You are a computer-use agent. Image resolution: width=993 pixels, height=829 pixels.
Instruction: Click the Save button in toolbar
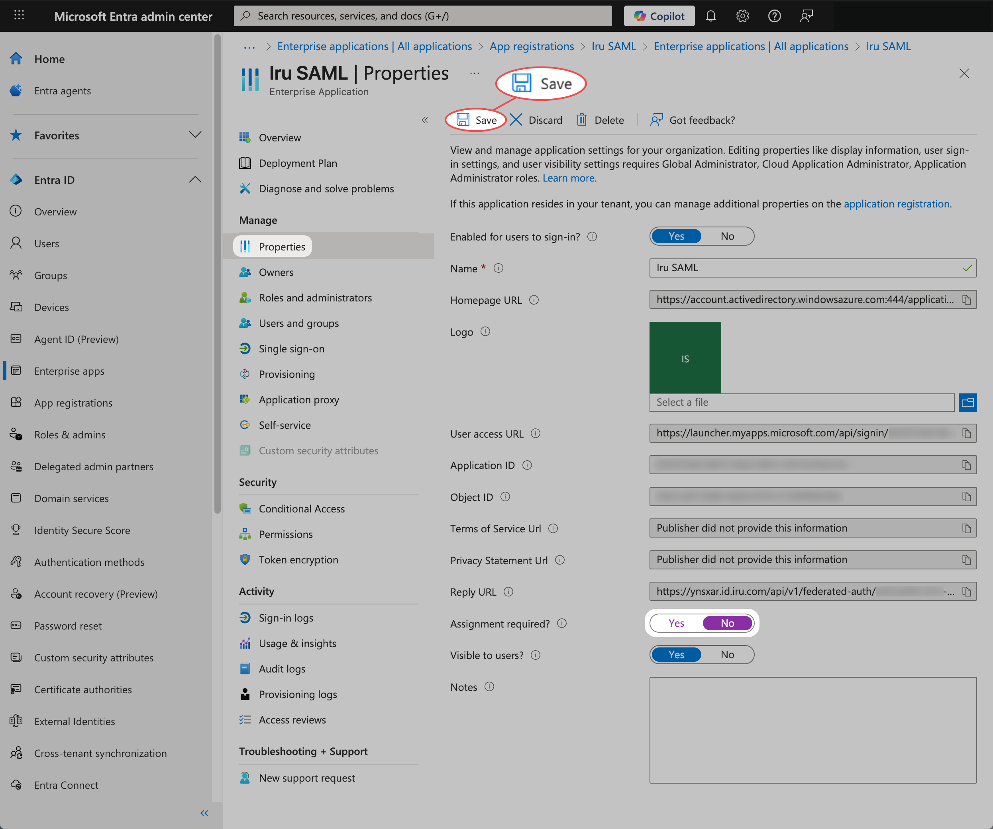(x=476, y=120)
